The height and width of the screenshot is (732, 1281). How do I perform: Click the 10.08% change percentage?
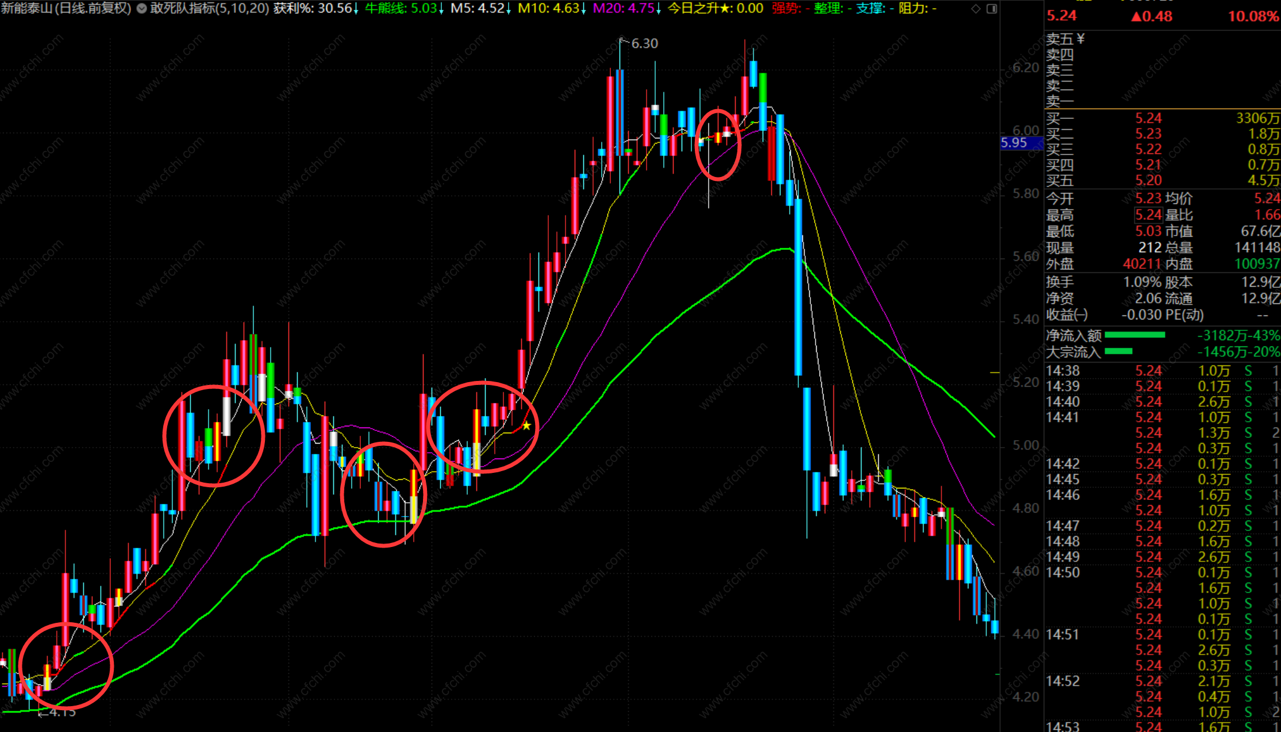tap(1253, 16)
